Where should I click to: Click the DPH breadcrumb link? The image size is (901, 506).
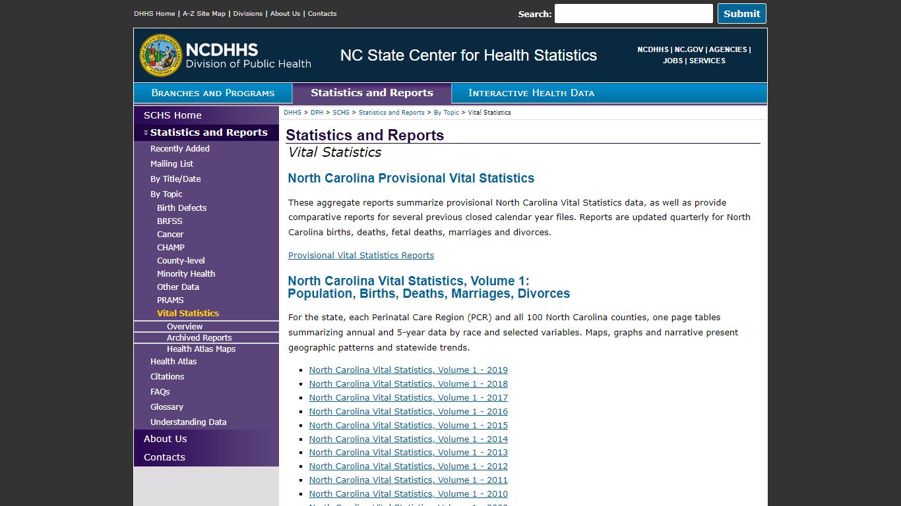click(x=317, y=113)
